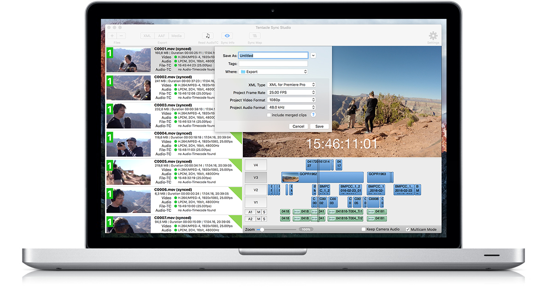
Task: Click the C0006.mov (synced) file name
Action: coord(173,190)
